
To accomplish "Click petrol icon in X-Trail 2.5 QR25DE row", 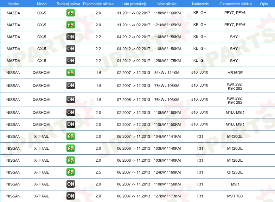I will pos(70,172).
